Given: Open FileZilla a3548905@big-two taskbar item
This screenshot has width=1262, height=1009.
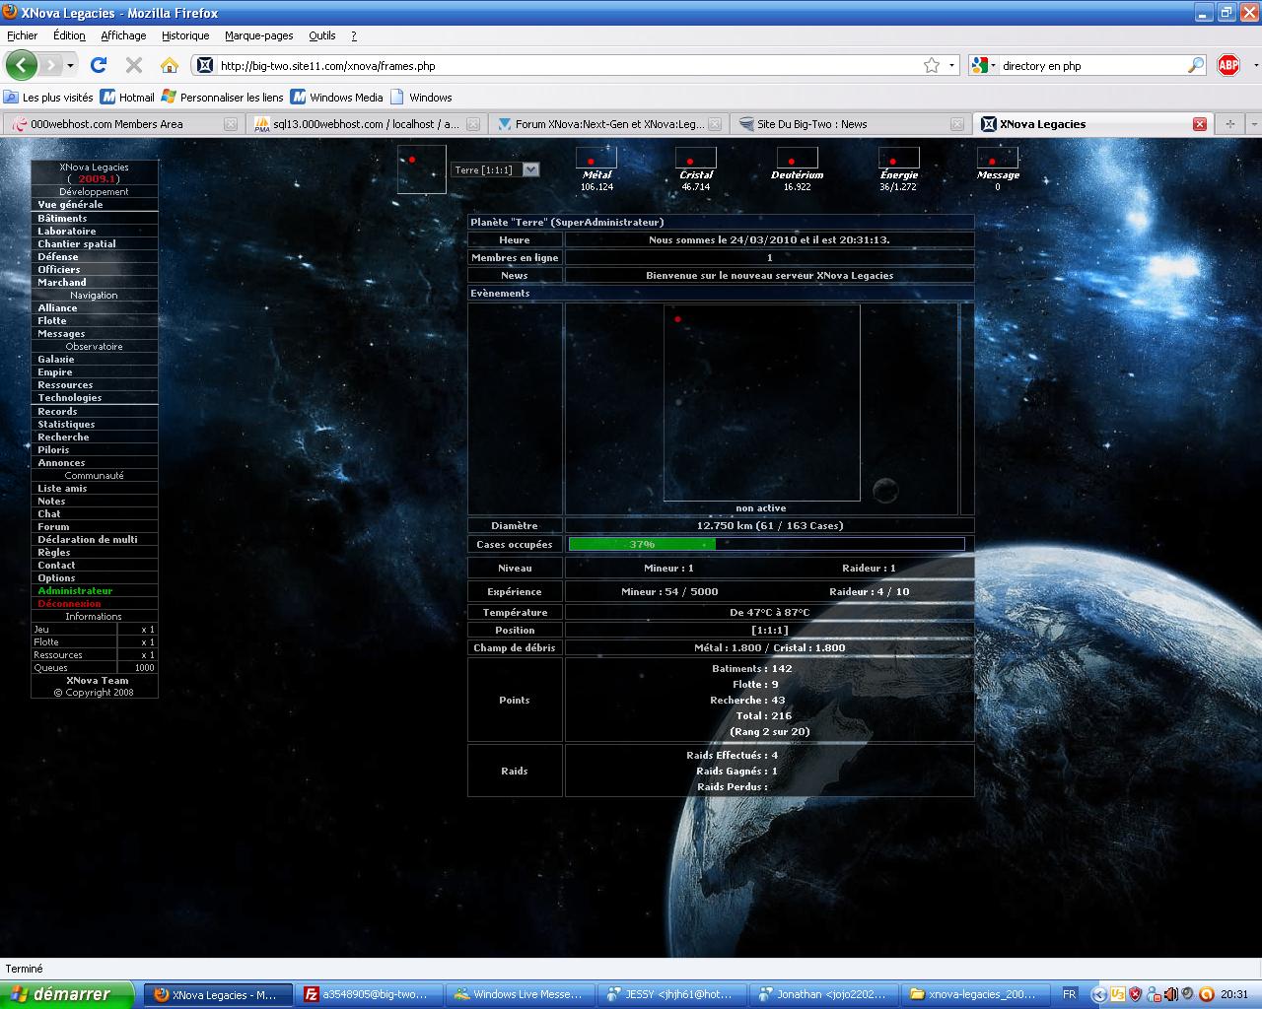Looking at the screenshot, I should [371, 994].
